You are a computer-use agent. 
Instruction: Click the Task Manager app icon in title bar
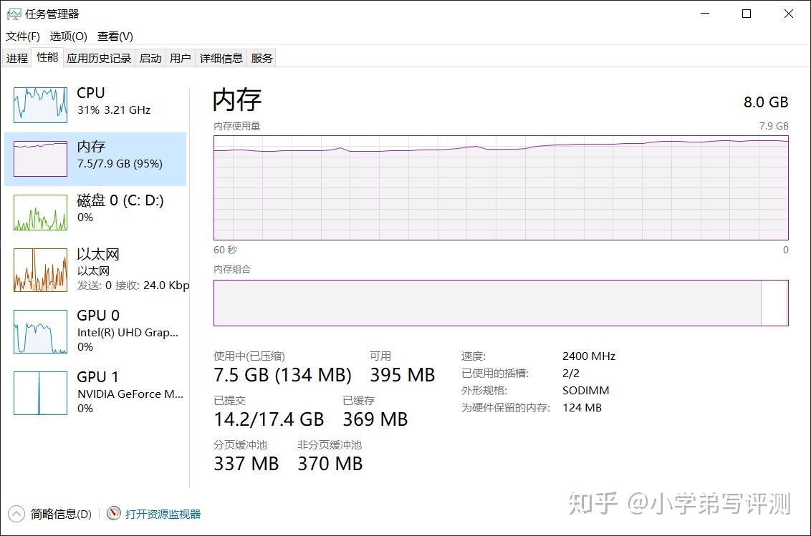point(14,14)
